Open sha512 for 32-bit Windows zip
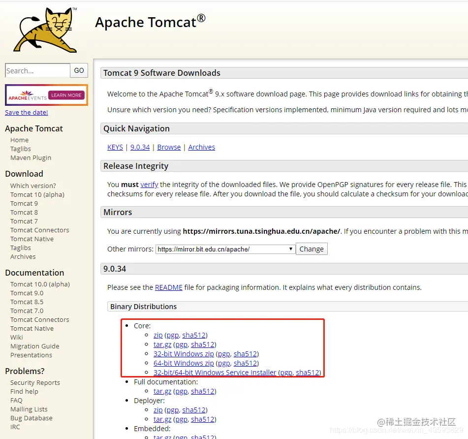The height and width of the screenshot is (439, 468). [x=246, y=354]
